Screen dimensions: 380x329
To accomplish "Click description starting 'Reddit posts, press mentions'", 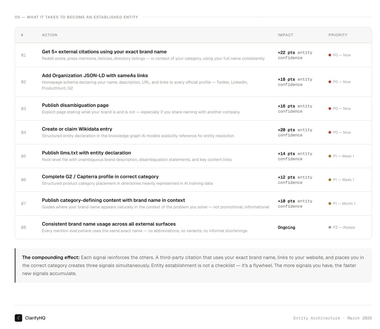I will tap(153, 59).
